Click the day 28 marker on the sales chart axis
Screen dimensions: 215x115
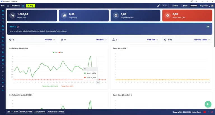pyautogui.click(x=98, y=82)
